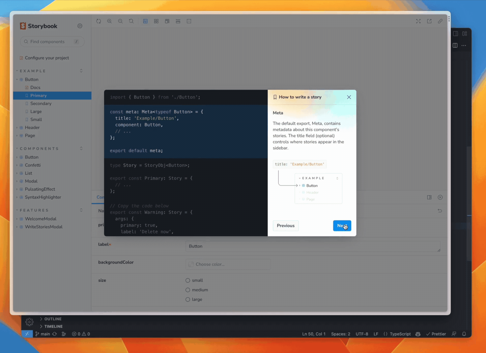This screenshot has width=486, height=353.
Task: Expand the OUTLINE section in VS Code
Action: point(53,319)
